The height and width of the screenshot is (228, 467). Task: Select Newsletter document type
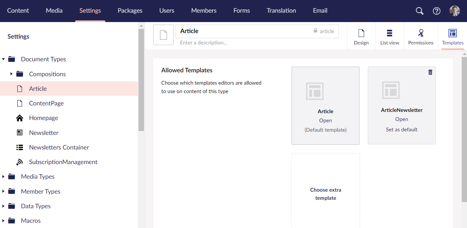tap(44, 133)
